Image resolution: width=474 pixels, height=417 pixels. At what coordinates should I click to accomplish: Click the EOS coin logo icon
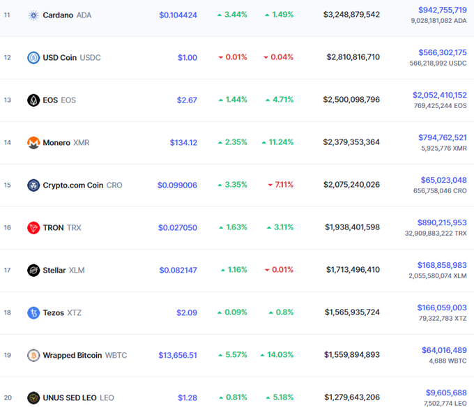pyautogui.click(x=33, y=100)
